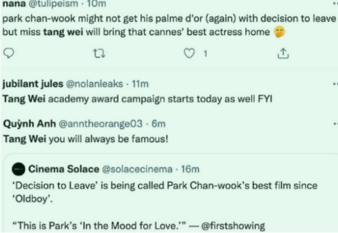
Task: Open the 16m timestamp on quoted tweet
Action: click(190, 169)
